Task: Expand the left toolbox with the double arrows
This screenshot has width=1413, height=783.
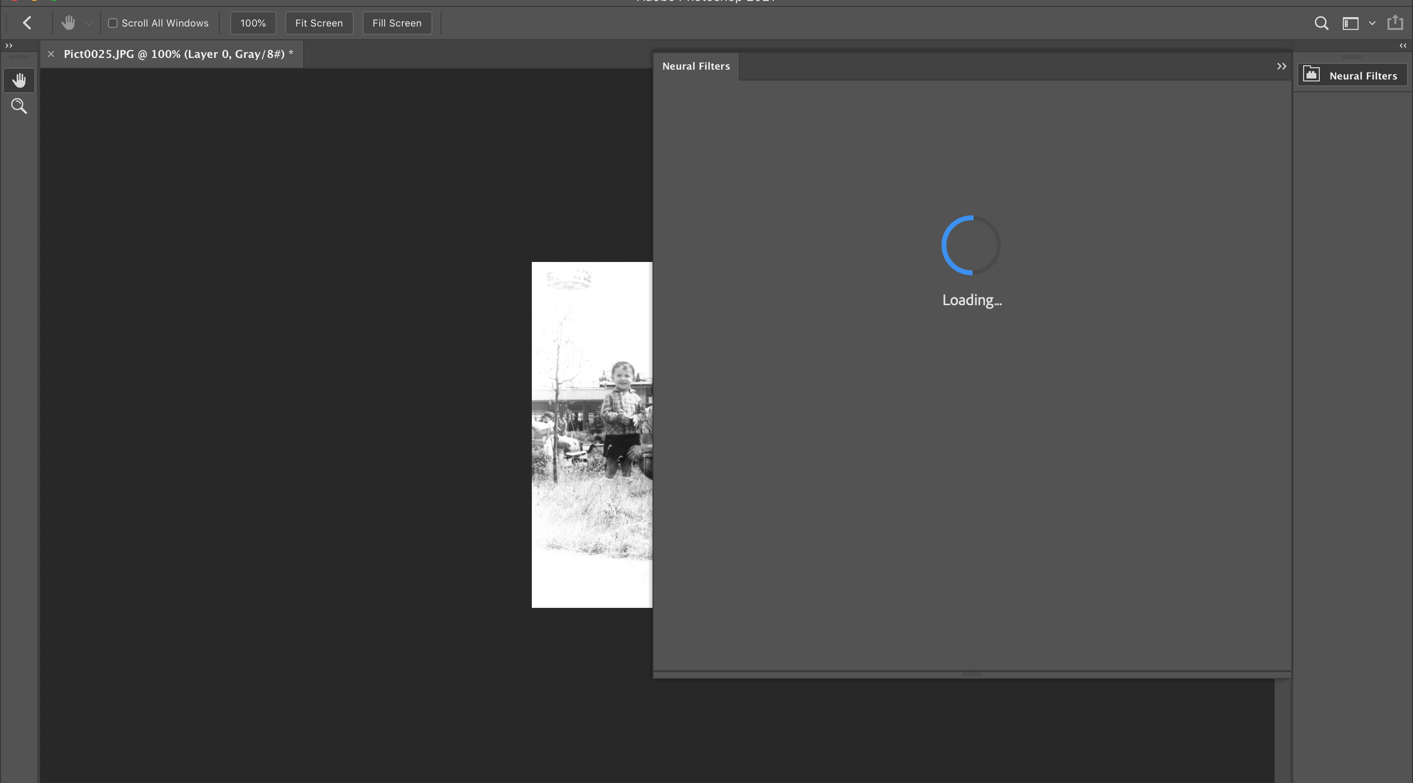Action: click(x=9, y=46)
